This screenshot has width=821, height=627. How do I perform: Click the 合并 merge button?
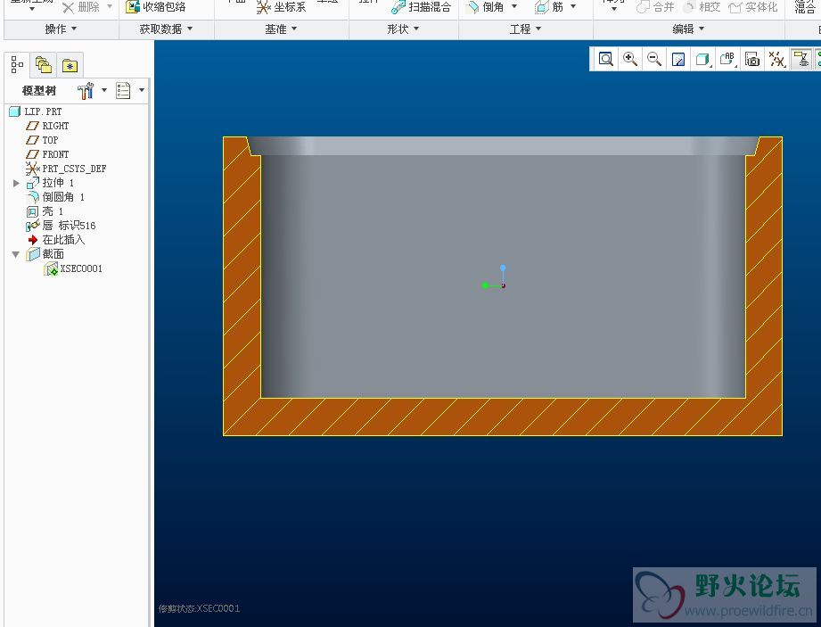(655, 7)
